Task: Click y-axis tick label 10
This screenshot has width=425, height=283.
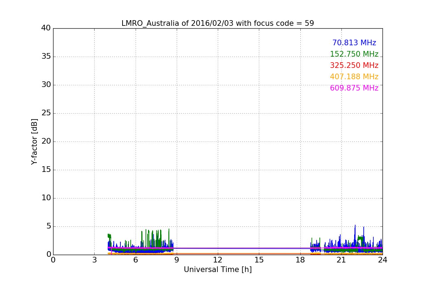Action: click(x=46, y=198)
